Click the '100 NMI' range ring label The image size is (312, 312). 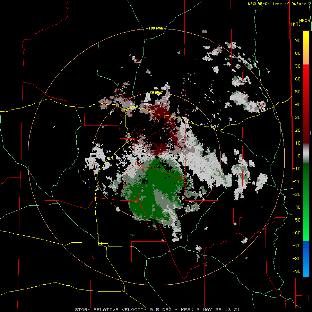[x=156, y=28]
